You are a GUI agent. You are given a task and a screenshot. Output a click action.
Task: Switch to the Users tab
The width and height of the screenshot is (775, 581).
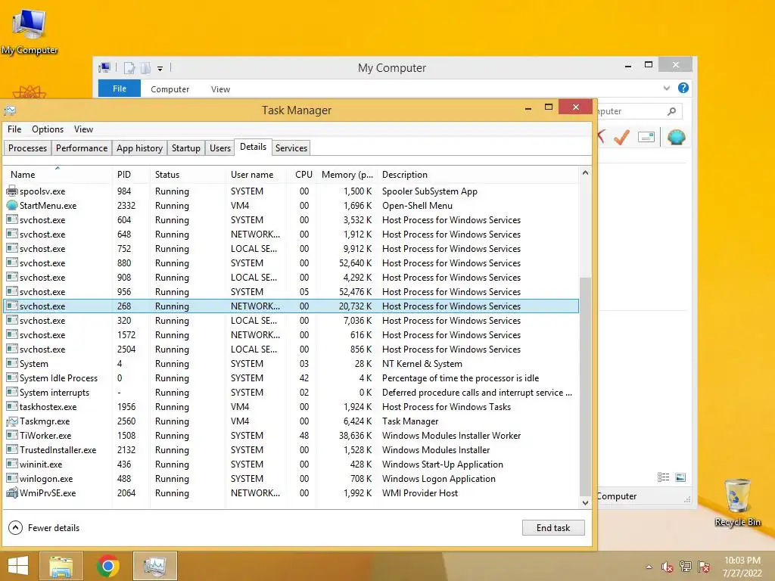(x=220, y=148)
